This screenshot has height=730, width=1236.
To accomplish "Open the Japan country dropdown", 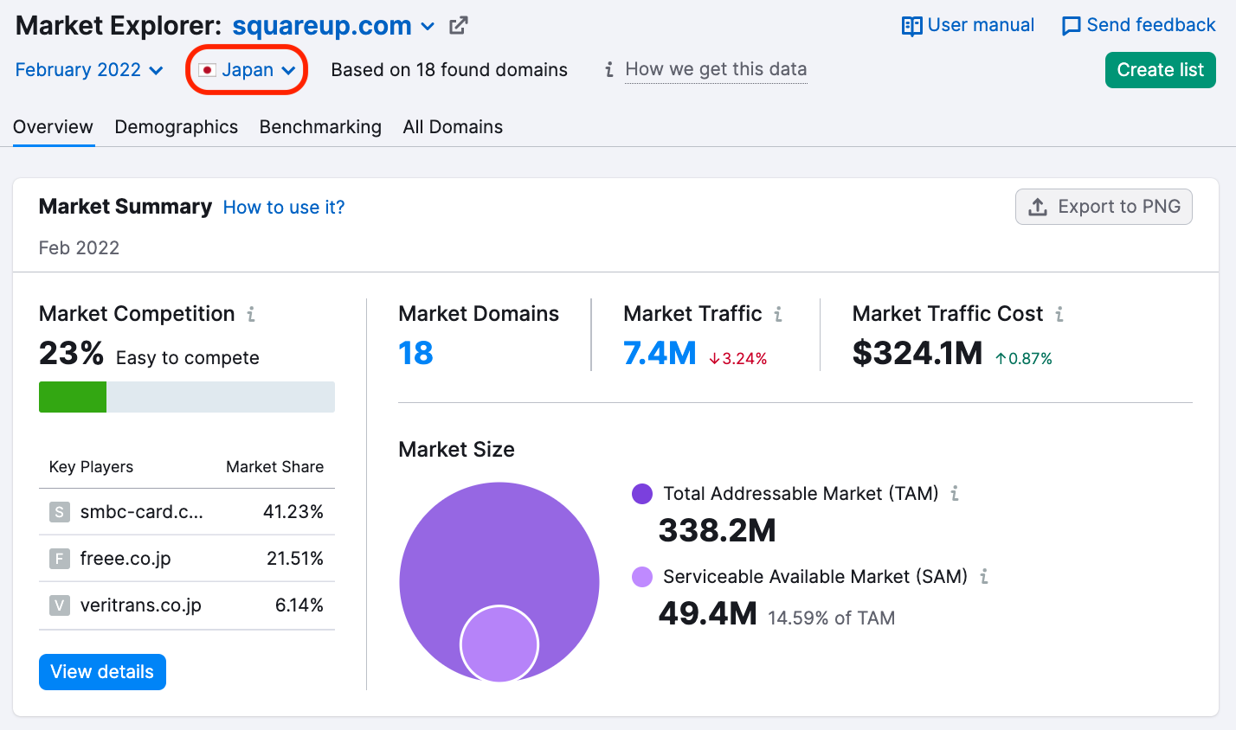I will (x=248, y=70).
